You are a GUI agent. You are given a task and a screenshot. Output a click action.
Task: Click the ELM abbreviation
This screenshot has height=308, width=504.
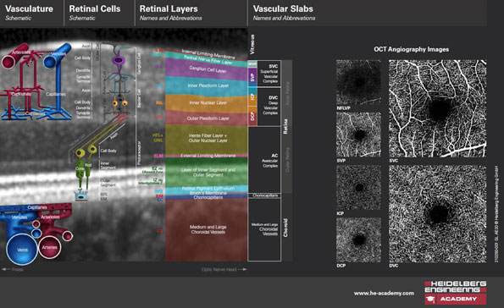coord(158,156)
